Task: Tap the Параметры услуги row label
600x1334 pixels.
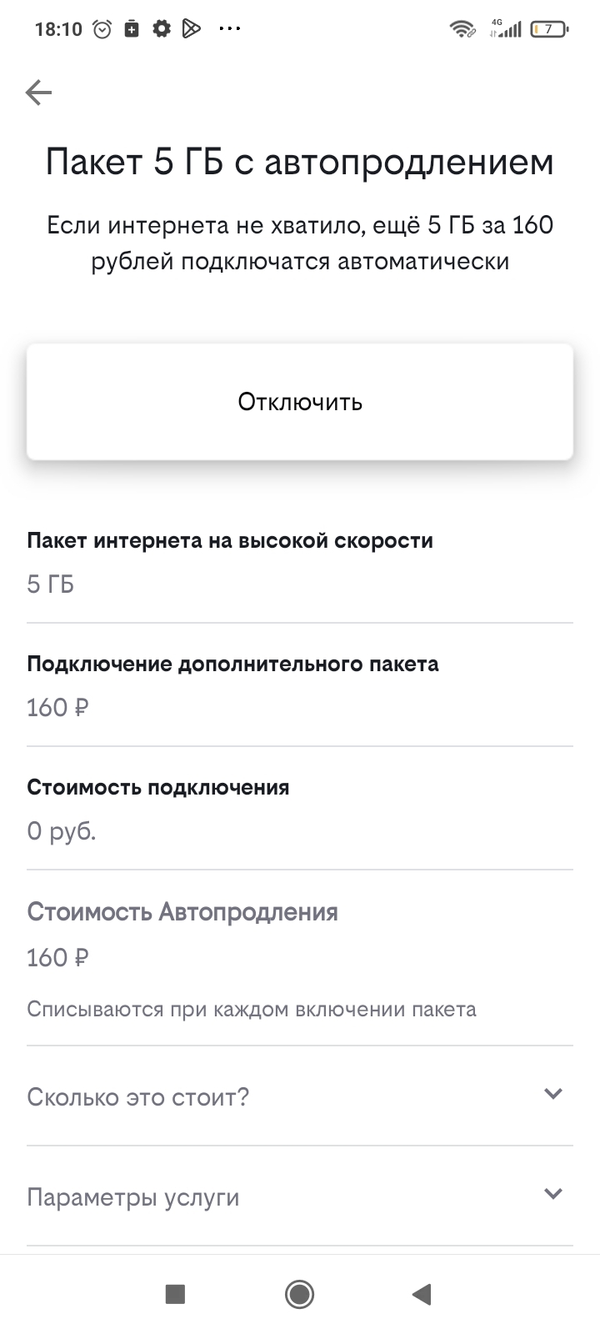Action: pos(133,1197)
